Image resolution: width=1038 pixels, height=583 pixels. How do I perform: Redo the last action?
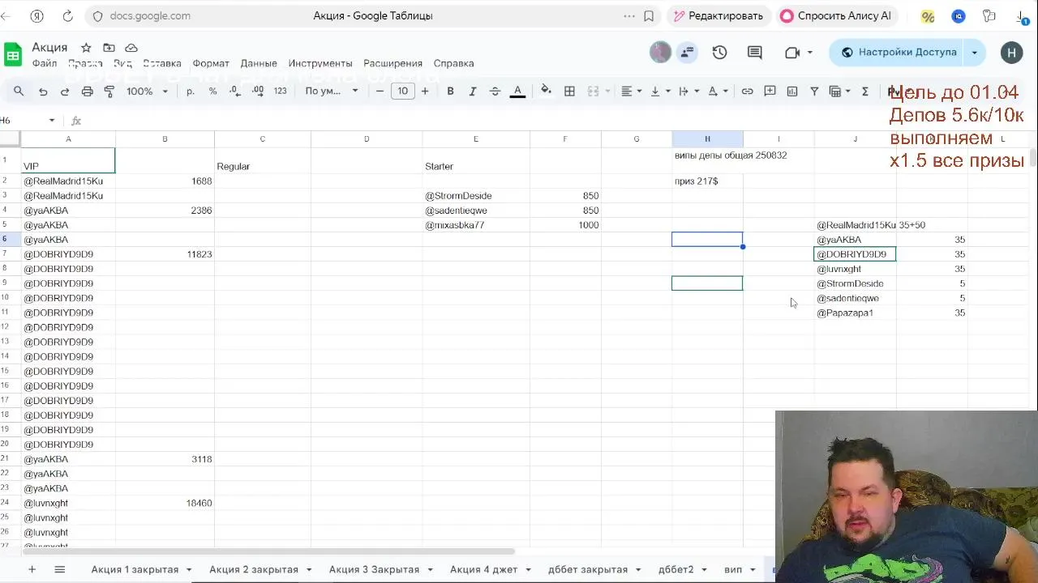(65, 91)
